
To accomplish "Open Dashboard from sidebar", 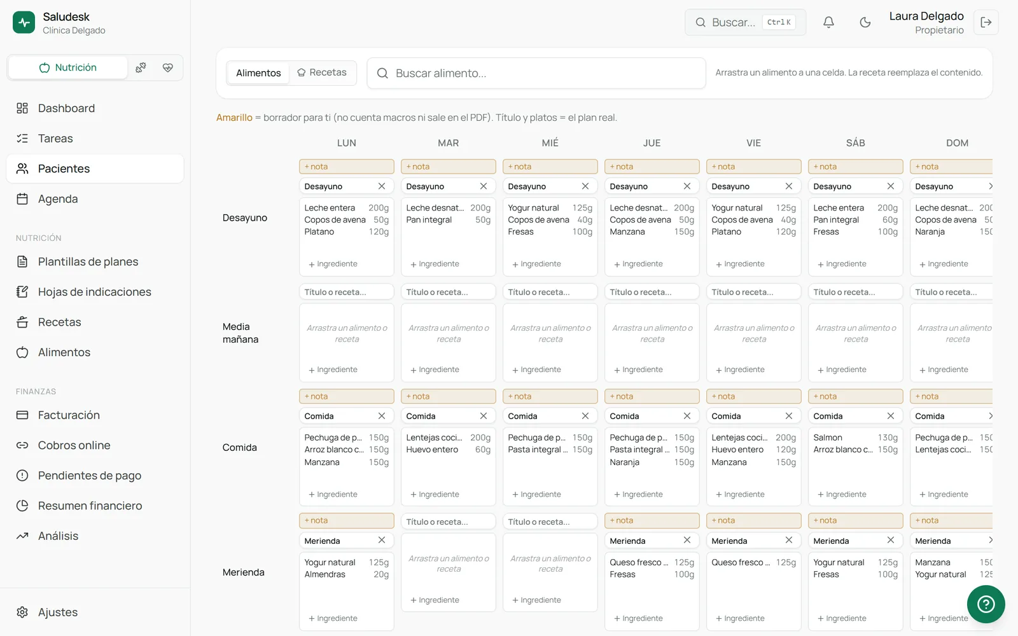I will [95, 108].
